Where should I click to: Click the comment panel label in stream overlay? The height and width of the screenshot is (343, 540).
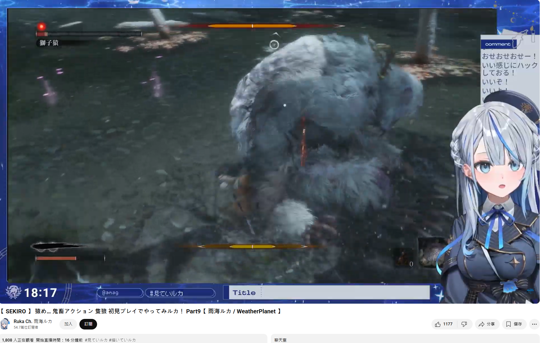(498, 44)
